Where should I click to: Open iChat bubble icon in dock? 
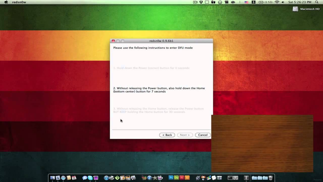pyautogui.click(x=85, y=178)
